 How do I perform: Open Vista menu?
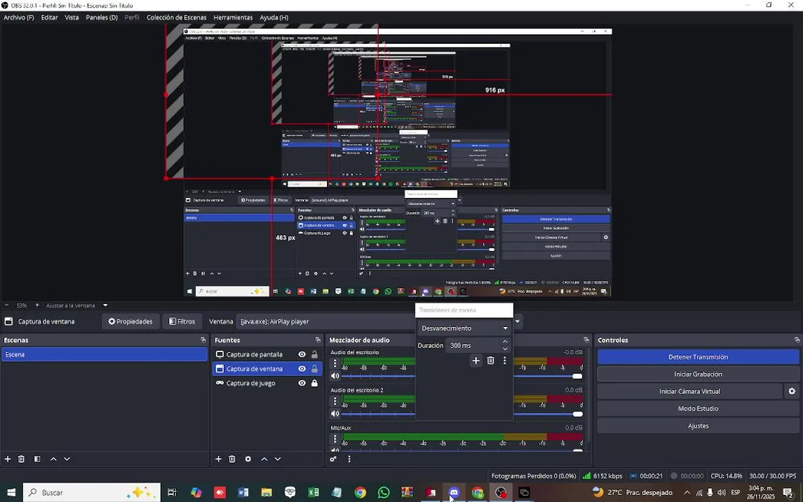(x=72, y=17)
